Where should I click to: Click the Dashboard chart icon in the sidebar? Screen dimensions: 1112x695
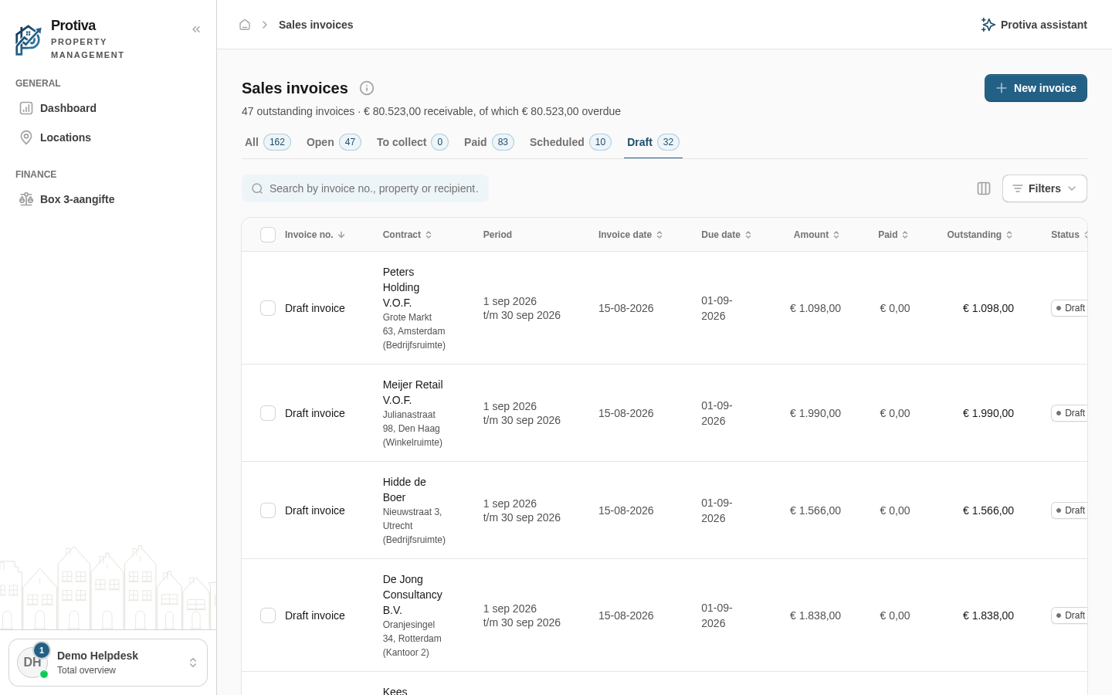pos(26,108)
